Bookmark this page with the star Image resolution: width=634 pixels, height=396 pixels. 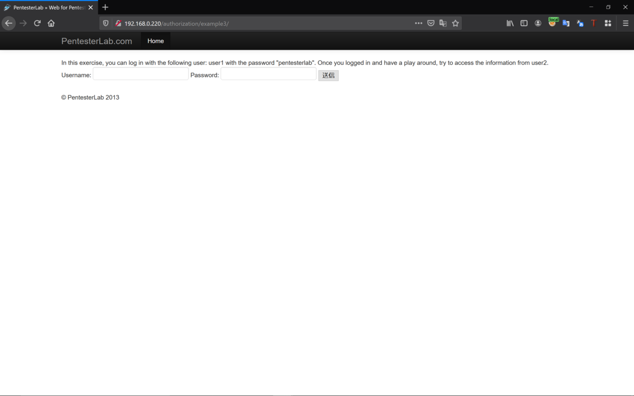tap(455, 23)
